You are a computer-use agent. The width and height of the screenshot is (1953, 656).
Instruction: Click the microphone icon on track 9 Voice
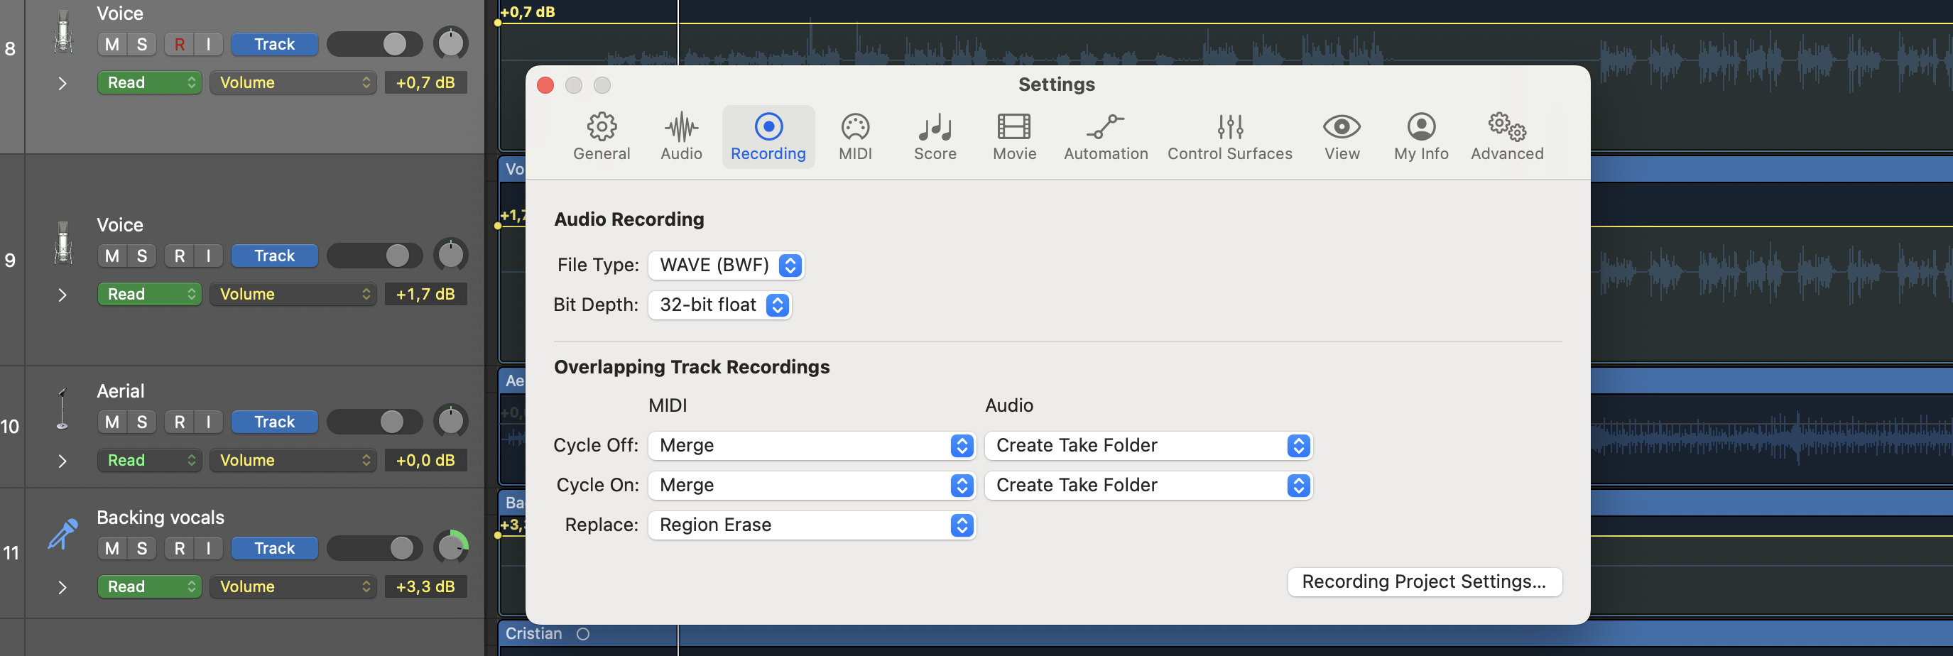tap(64, 243)
